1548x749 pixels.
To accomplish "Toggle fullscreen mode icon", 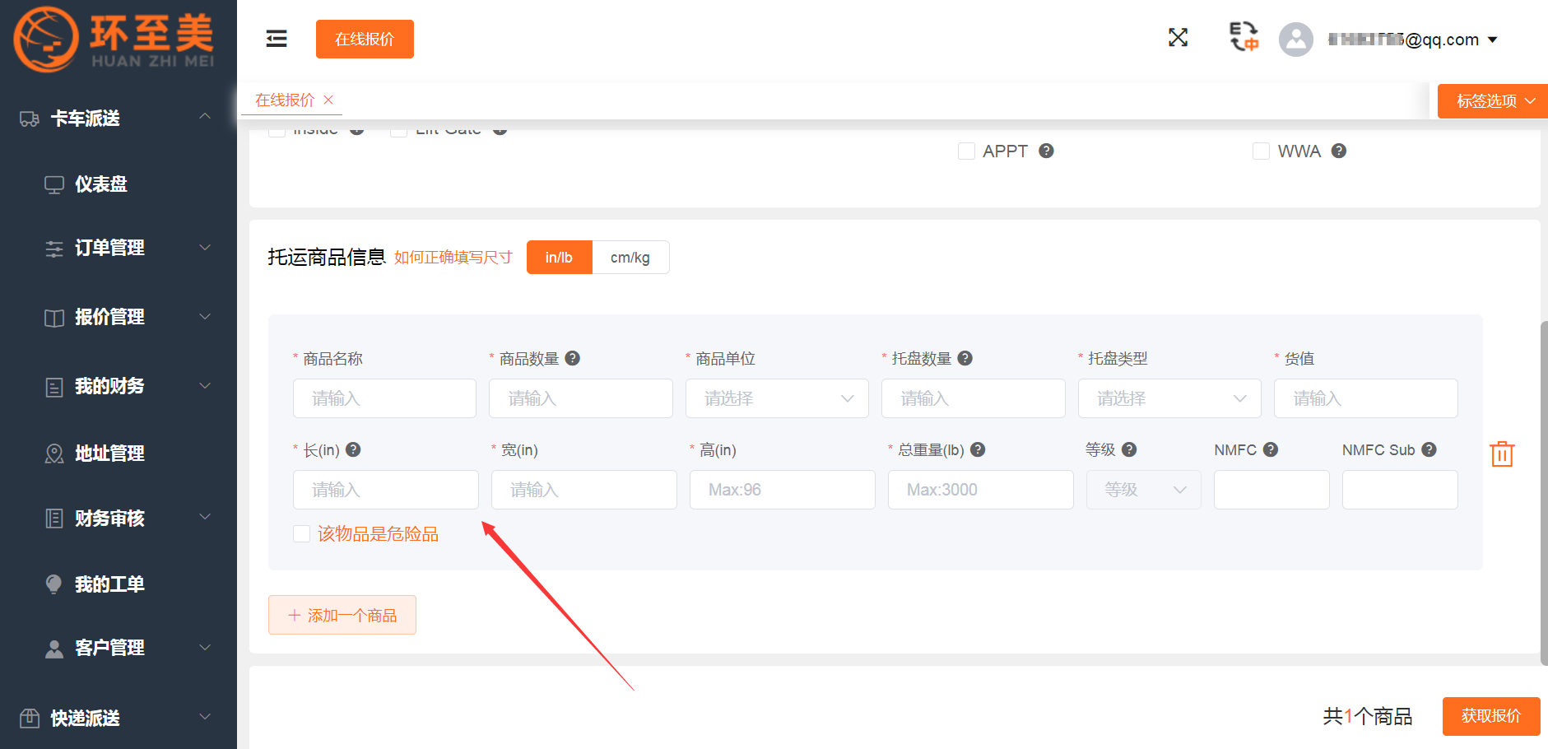I will [1178, 38].
